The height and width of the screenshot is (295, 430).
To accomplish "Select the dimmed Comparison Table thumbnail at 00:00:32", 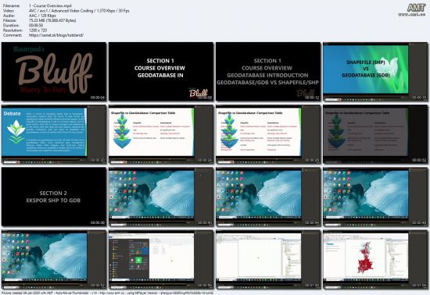I will (x=375, y=134).
